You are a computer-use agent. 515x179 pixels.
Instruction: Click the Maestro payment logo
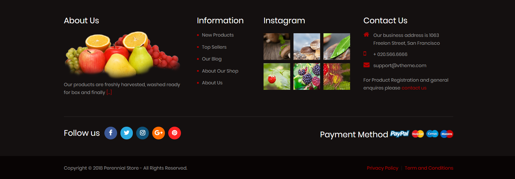click(x=447, y=134)
